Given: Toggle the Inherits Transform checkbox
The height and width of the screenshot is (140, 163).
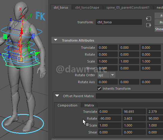Looking at the screenshot, I should pyautogui.click(x=99, y=89).
